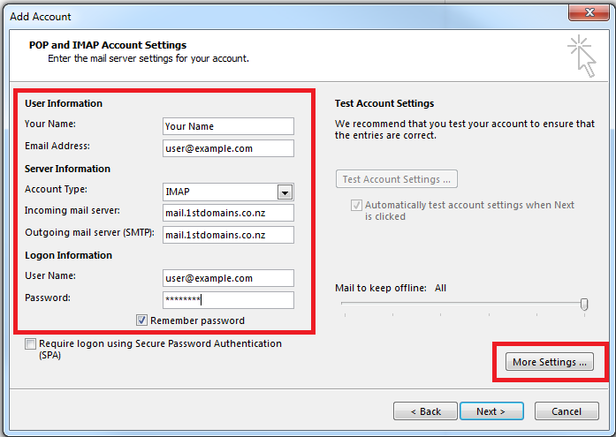Toggle the Remember password checkbox
The width and height of the screenshot is (616, 437).
[142, 320]
